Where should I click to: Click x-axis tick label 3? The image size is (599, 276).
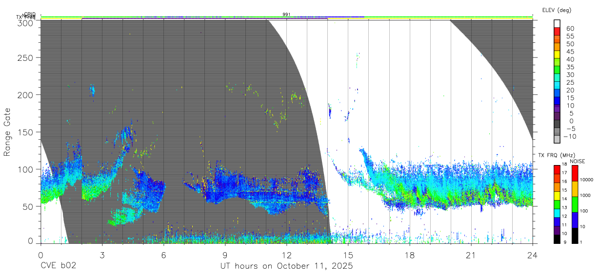102,255
